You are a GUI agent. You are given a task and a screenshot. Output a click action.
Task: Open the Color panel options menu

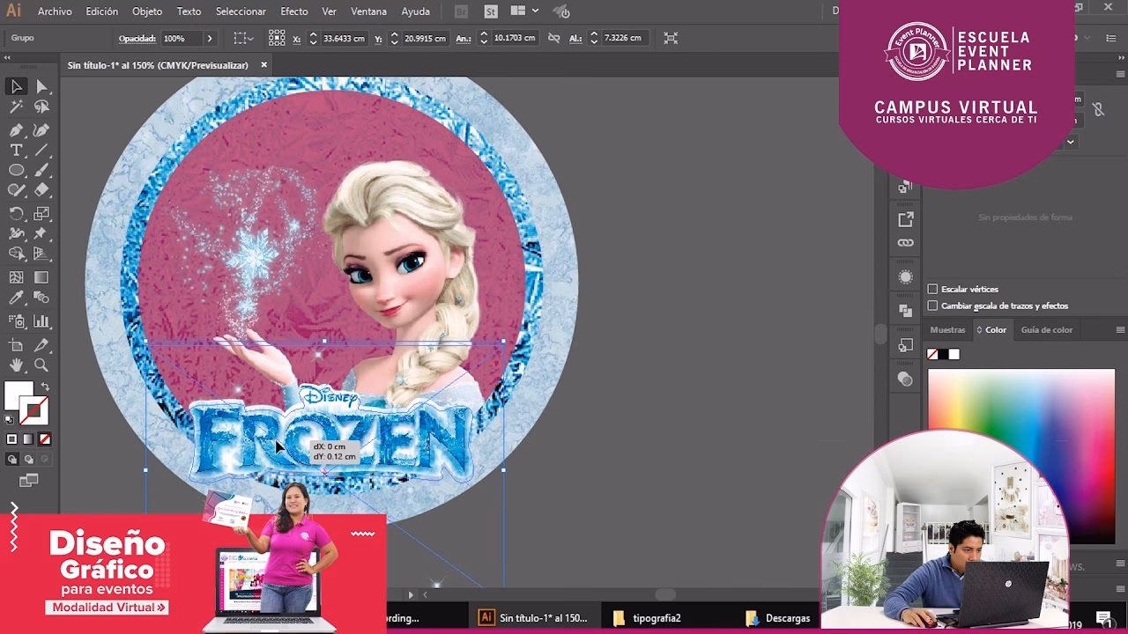pos(1120,330)
